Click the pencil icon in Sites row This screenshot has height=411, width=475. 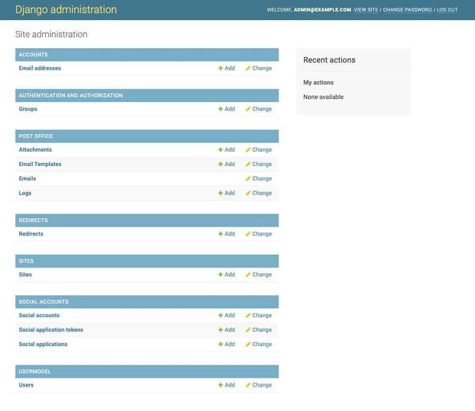tap(248, 275)
